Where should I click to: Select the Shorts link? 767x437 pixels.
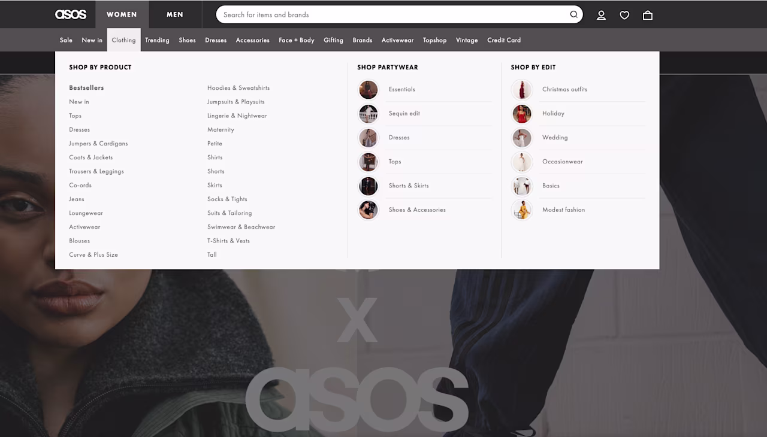216,171
